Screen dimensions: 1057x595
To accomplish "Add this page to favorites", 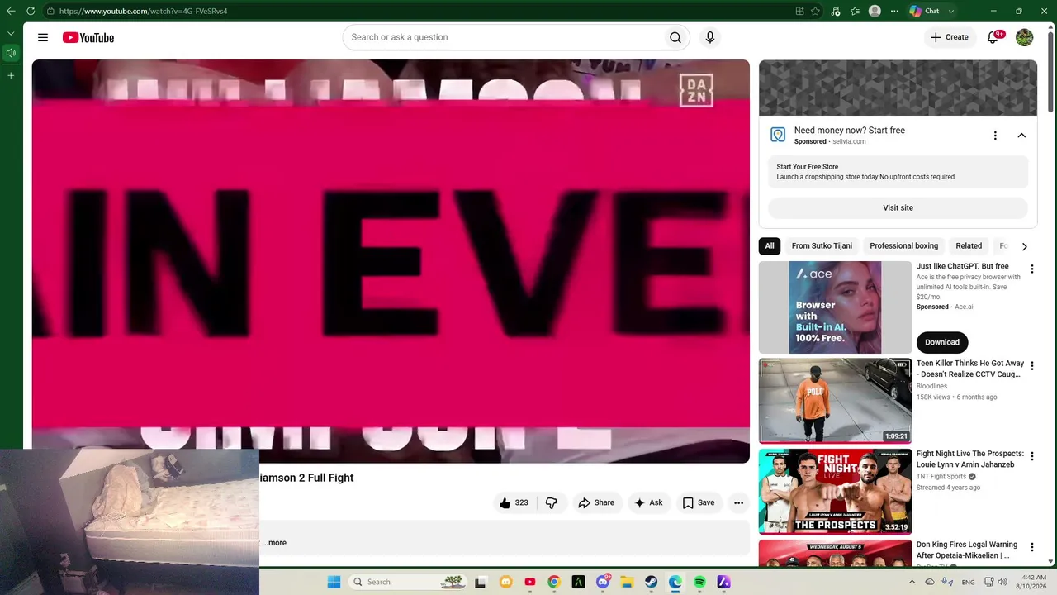I will [816, 11].
